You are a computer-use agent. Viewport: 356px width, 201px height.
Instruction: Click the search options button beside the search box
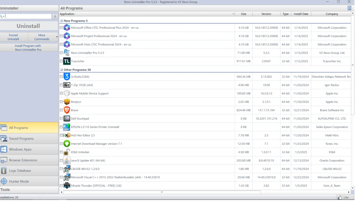point(55,16)
